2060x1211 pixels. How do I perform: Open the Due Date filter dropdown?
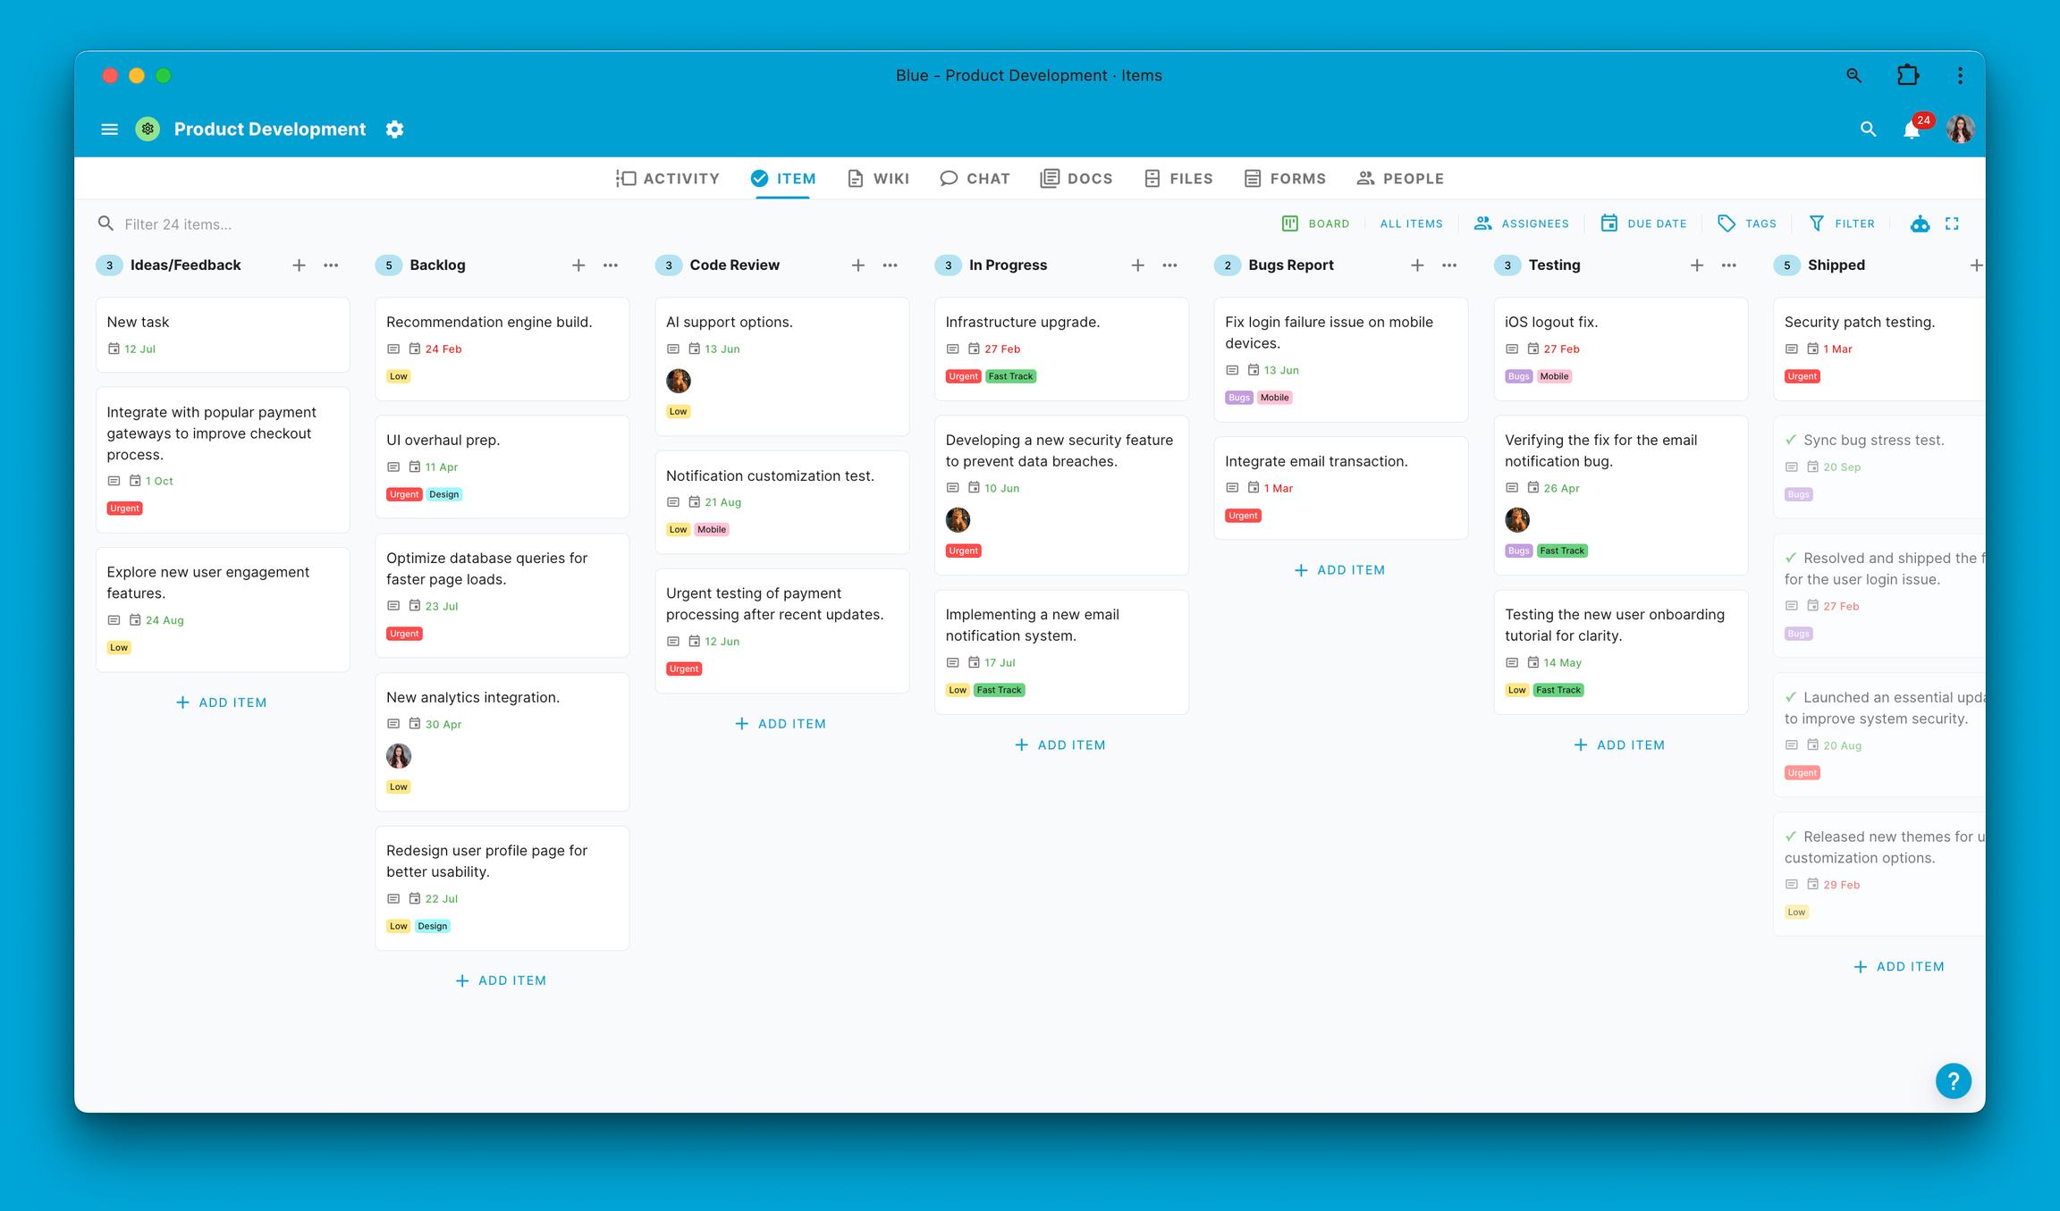click(1643, 223)
